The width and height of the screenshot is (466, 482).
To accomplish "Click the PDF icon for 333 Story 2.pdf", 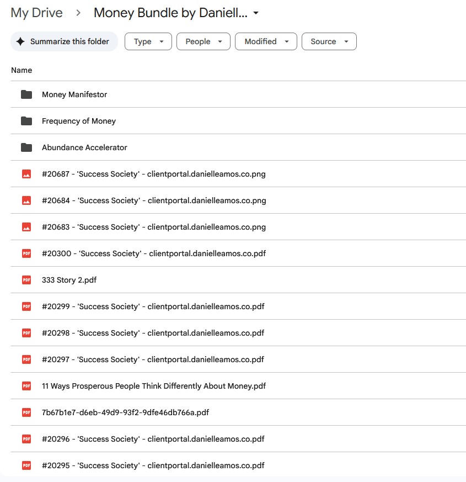I will pyautogui.click(x=26, y=280).
